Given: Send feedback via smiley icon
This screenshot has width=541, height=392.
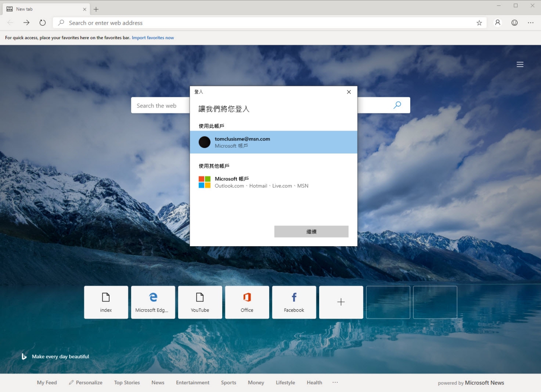Looking at the screenshot, I should point(514,23).
